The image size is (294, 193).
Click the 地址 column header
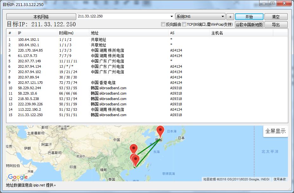click(95, 33)
